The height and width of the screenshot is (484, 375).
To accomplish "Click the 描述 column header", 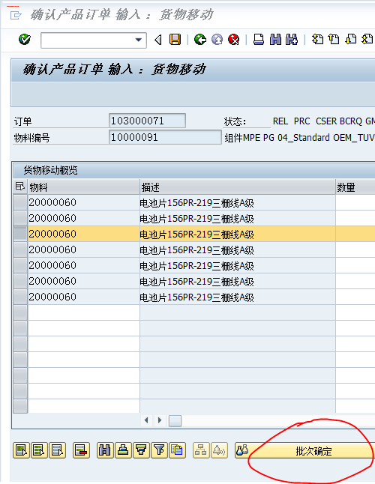I will (x=237, y=187).
